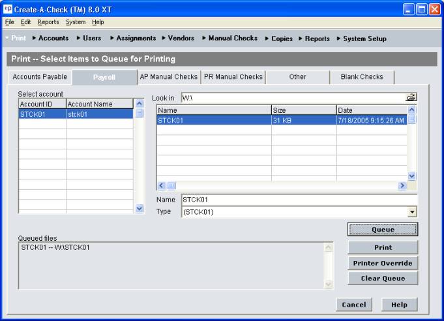The width and height of the screenshot is (444, 321).
Task: Expand the System Setup navigation item
Action: click(x=362, y=38)
